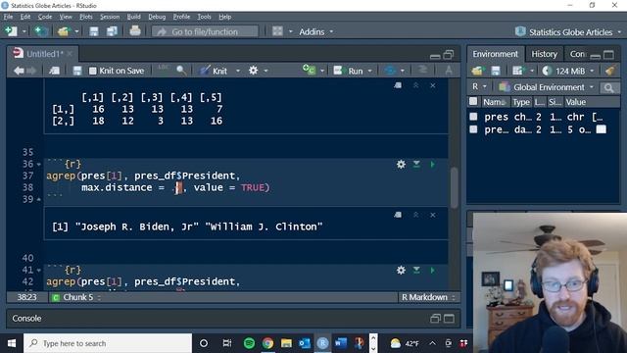
Task: Check the box beside pre... data frame row
Action: pyautogui.click(x=473, y=129)
